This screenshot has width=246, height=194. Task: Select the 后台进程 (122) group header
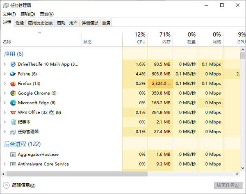pyautogui.click(x=22, y=144)
